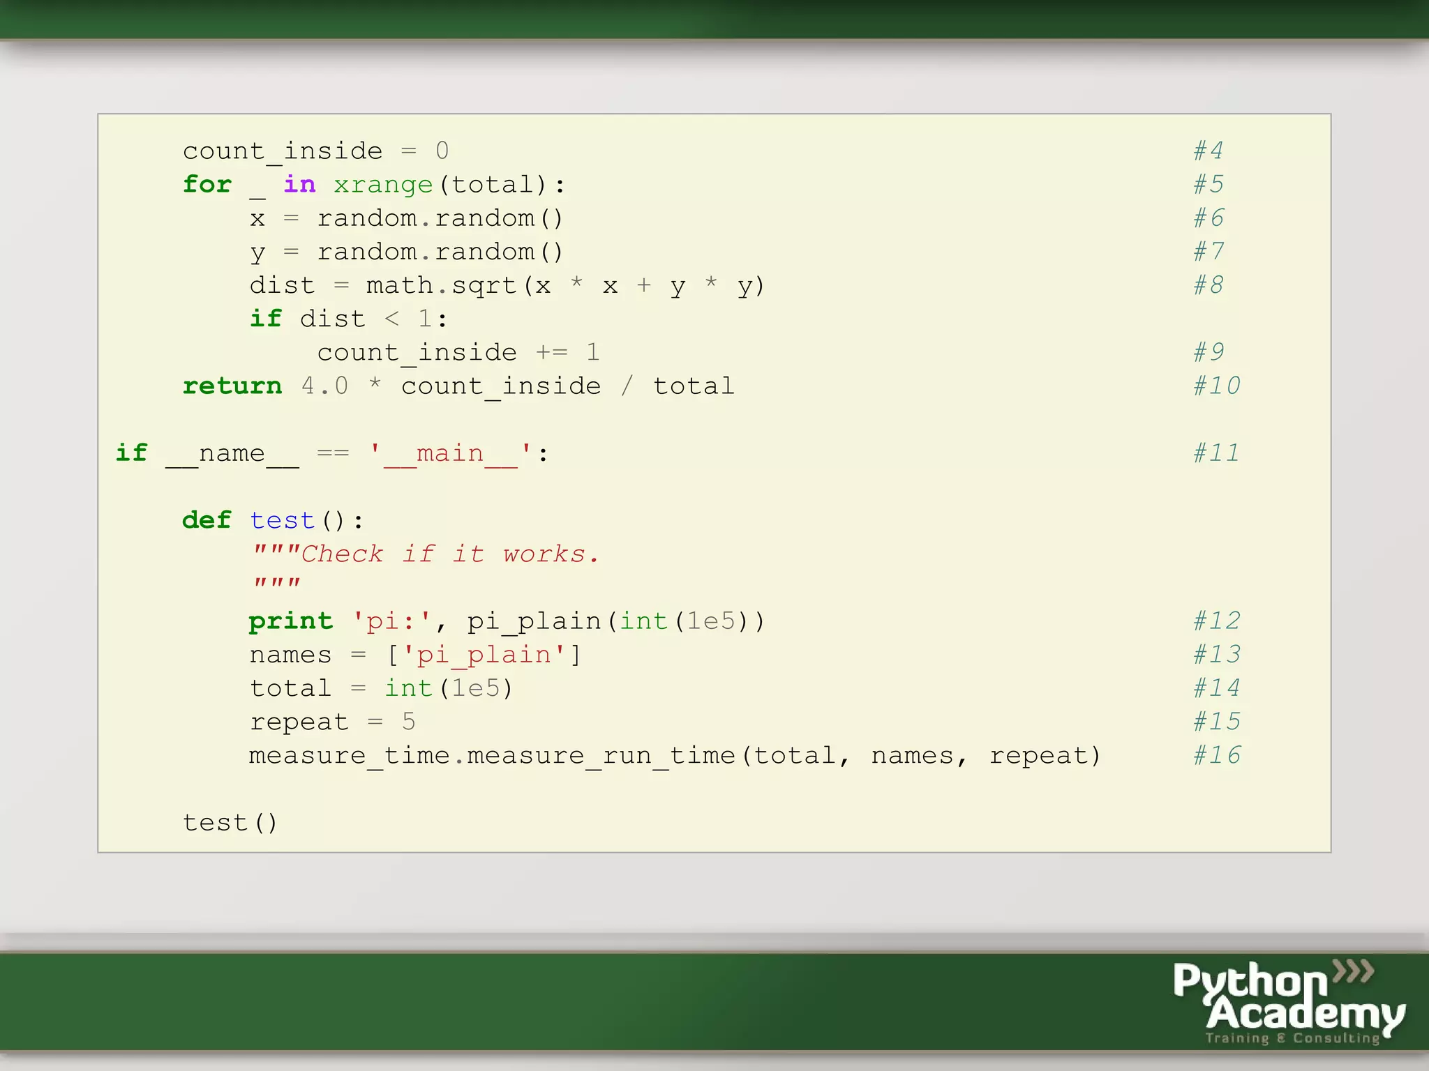The height and width of the screenshot is (1071, 1429).
Task: Click the comment marker '#4'
Action: pos(1208,150)
